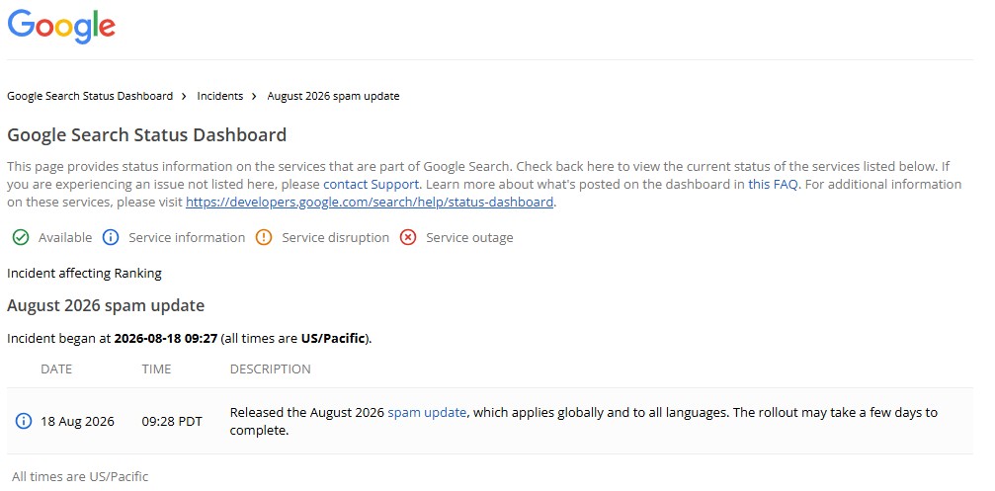Click the 'Service disruption' legend label
The width and height of the screenshot is (995, 491).
coord(336,238)
